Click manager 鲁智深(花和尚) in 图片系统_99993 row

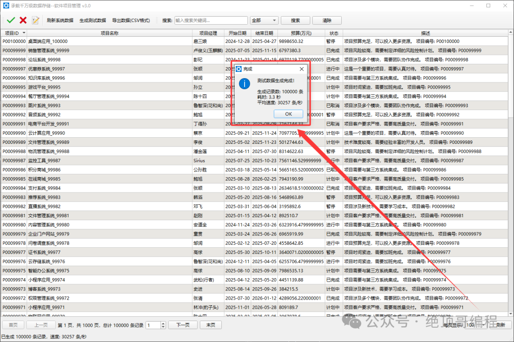(208, 106)
